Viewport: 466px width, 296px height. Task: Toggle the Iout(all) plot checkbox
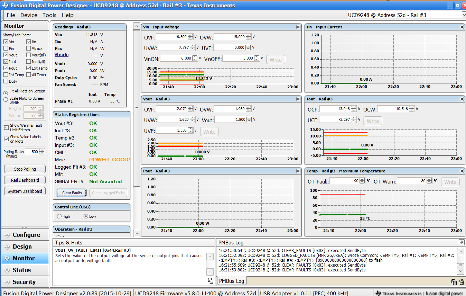tap(28, 62)
